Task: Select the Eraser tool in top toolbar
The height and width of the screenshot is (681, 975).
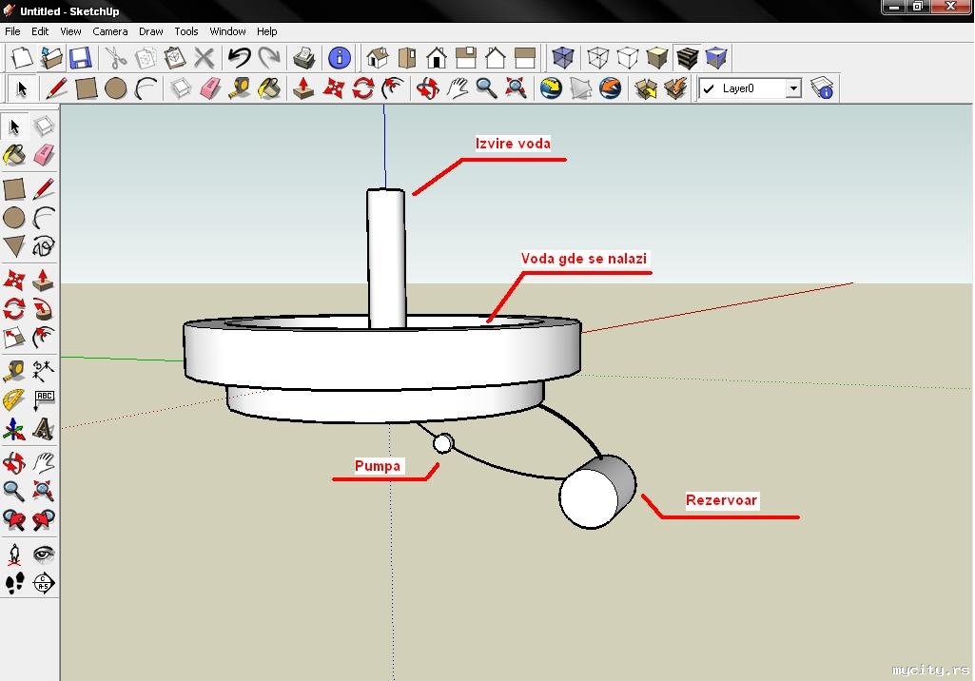Action: (x=210, y=88)
